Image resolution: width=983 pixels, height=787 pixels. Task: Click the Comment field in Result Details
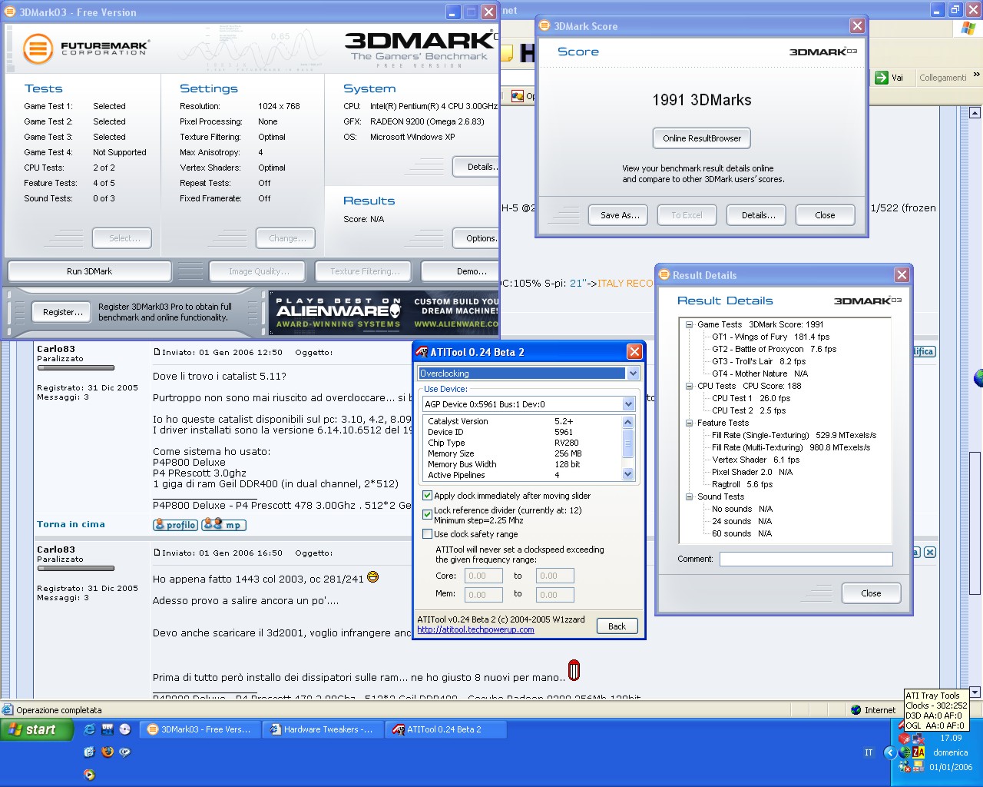click(x=806, y=559)
